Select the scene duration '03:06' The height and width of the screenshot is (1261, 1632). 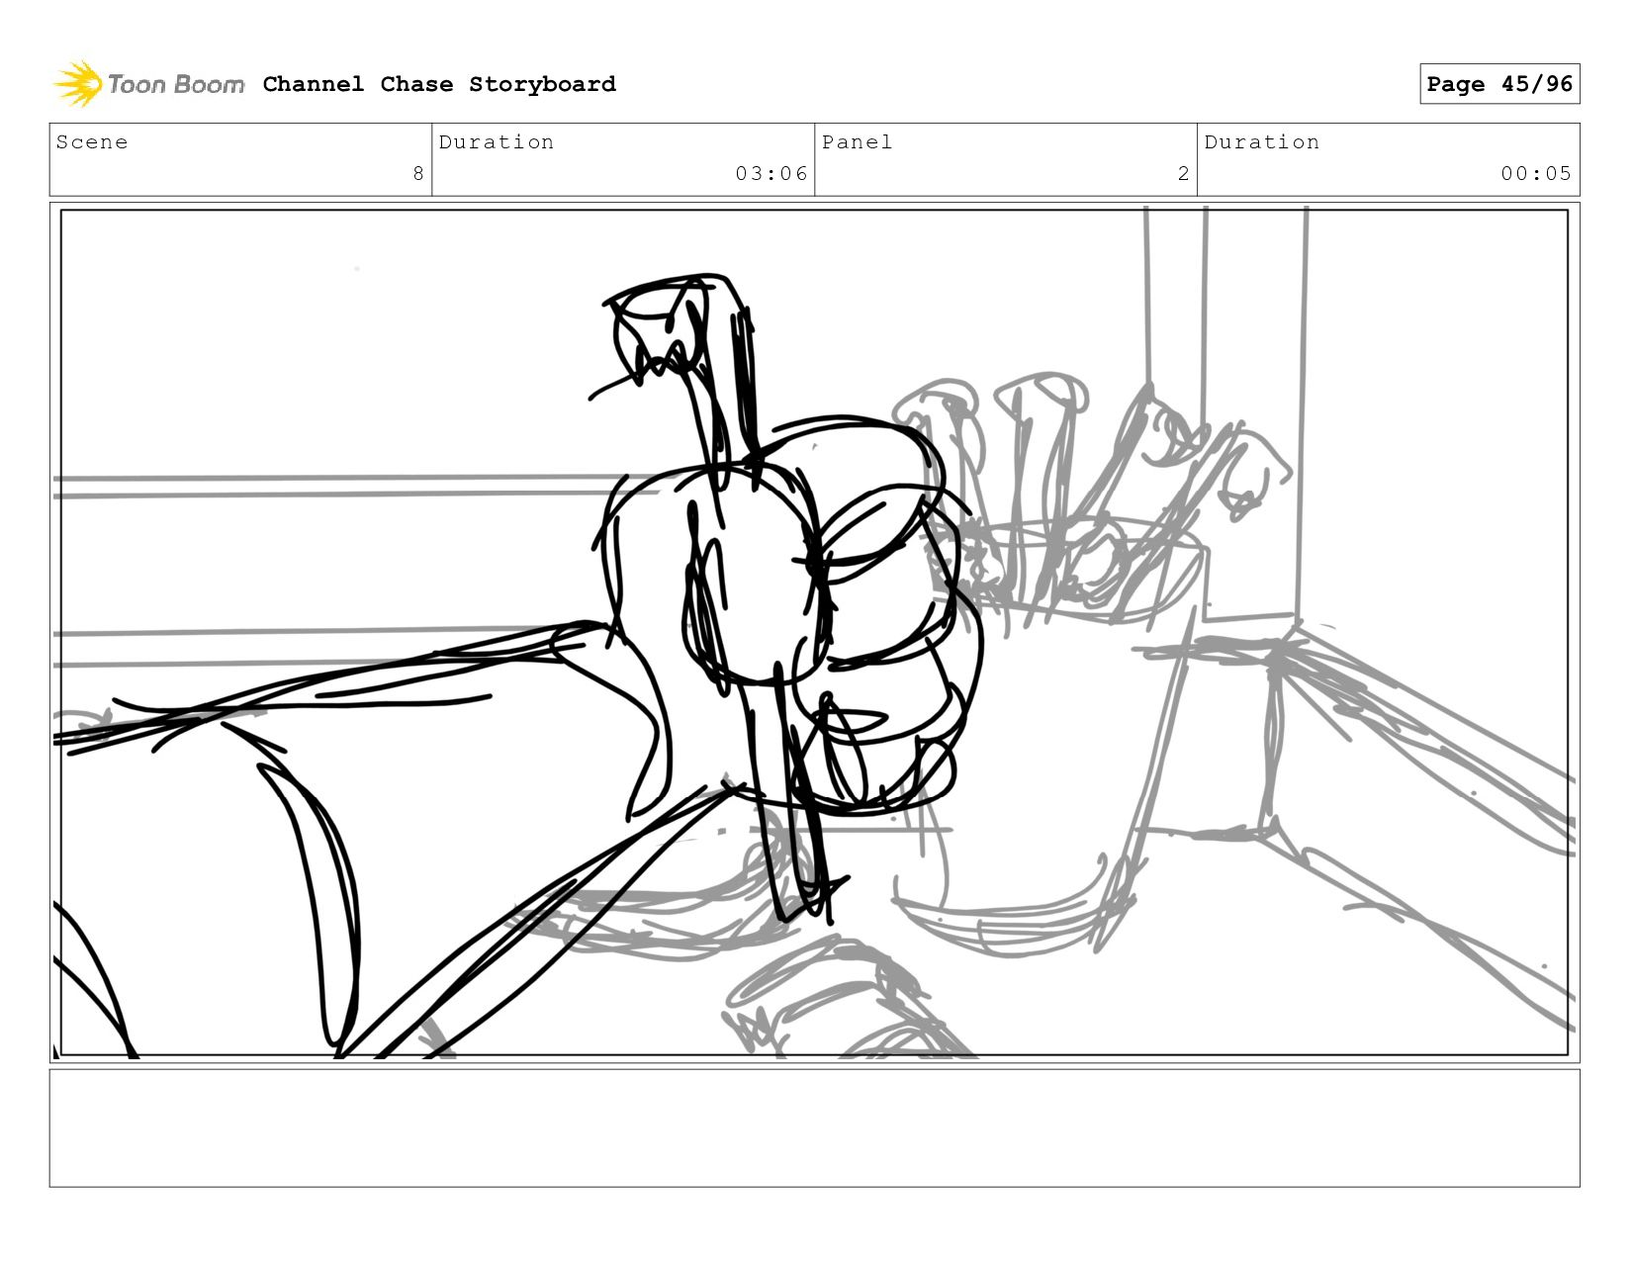[771, 174]
